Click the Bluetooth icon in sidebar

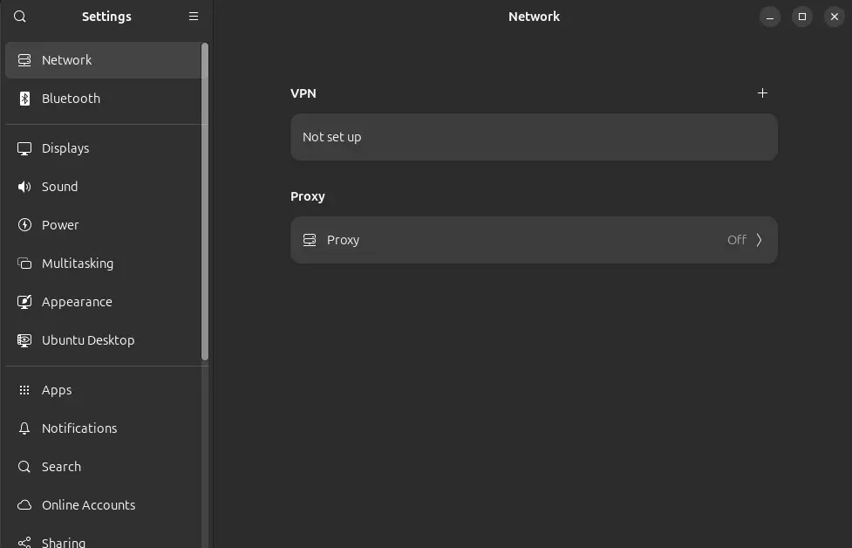point(24,99)
